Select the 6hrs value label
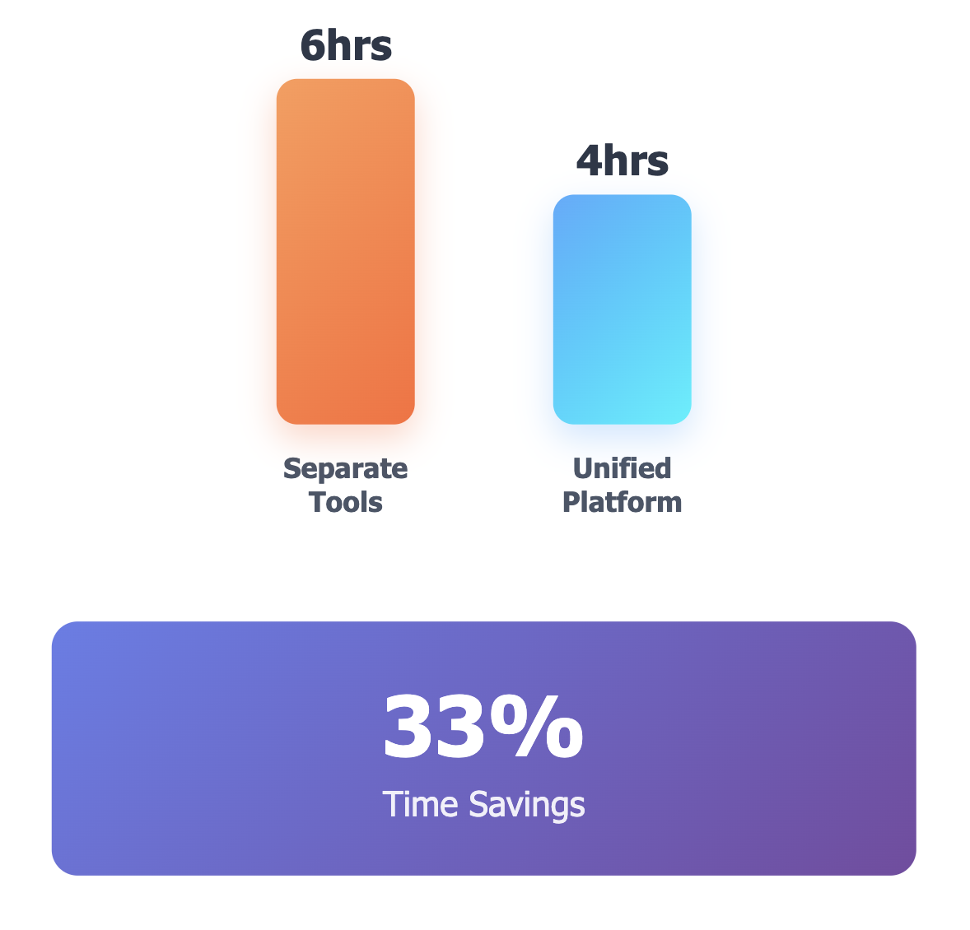 click(x=346, y=46)
